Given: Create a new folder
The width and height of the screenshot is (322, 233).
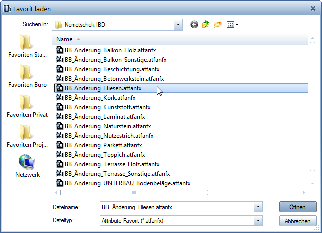Looking at the screenshot, I should (x=218, y=24).
